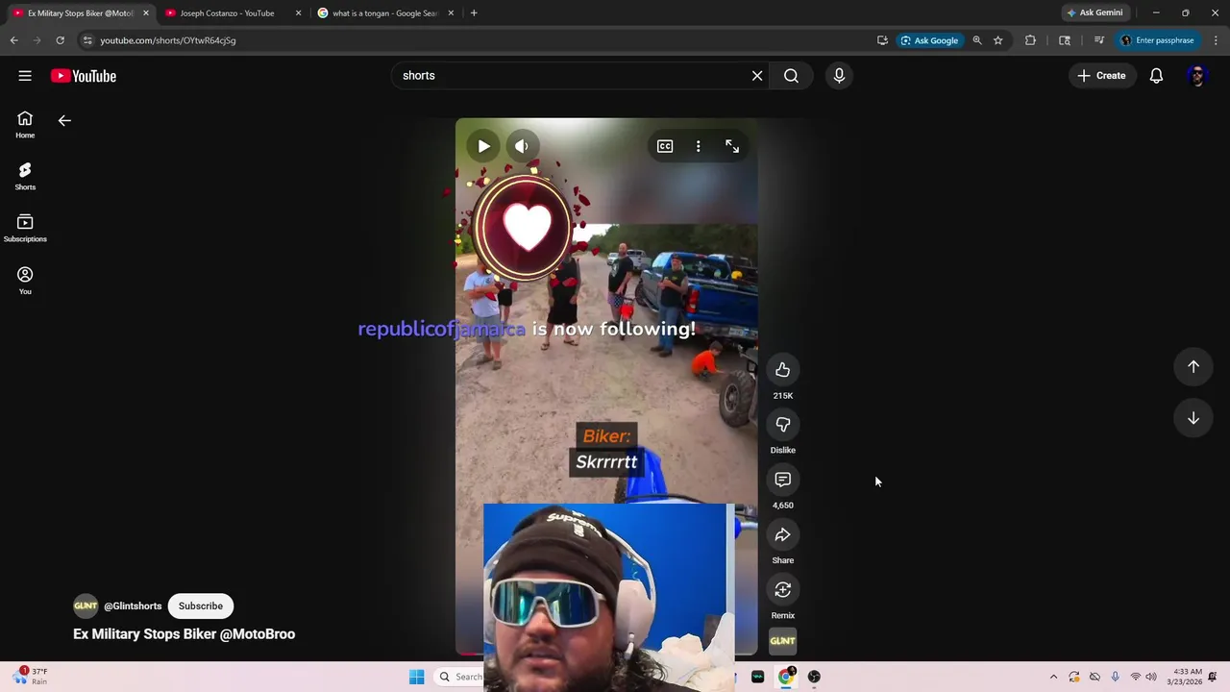This screenshot has height=692, width=1230.
Task: Play the Short video
Action: tap(483, 146)
